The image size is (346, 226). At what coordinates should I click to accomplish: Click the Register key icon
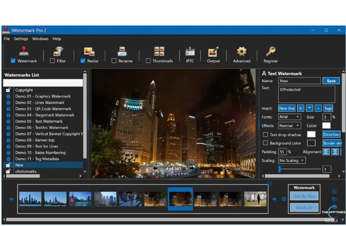pyautogui.click(x=271, y=51)
